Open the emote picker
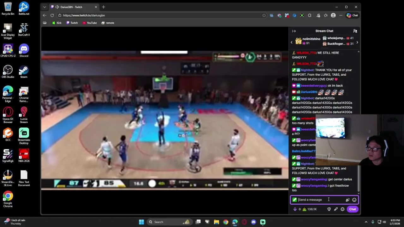The image size is (404, 227). [x=354, y=200]
